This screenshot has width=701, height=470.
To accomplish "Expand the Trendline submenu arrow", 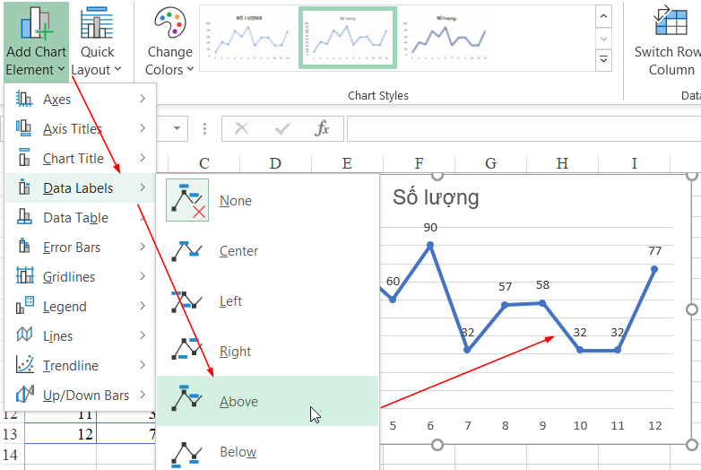I will [143, 366].
